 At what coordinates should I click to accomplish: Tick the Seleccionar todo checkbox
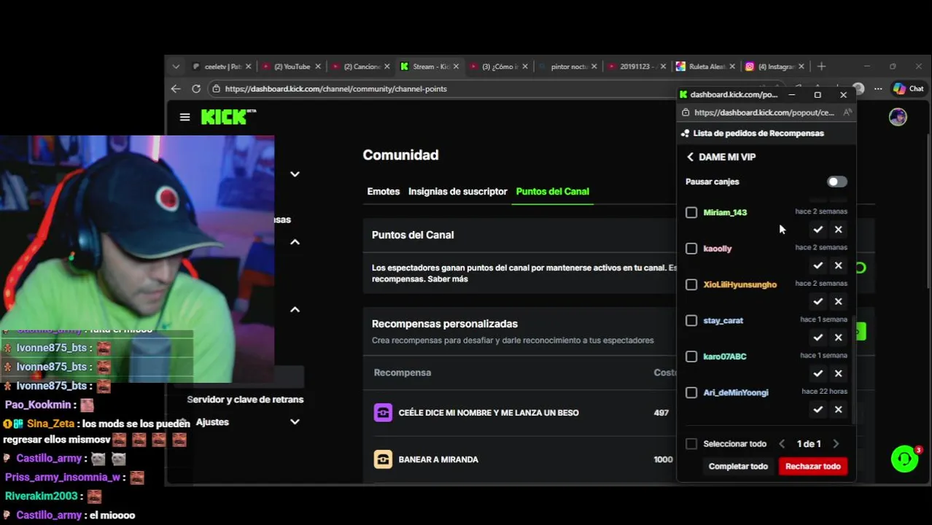[691, 443]
